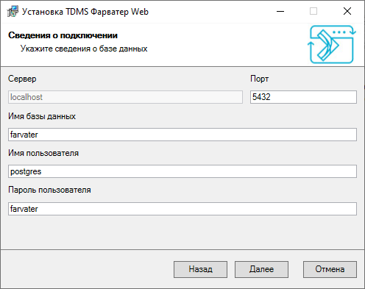The width and height of the screenshot is (365, 289).
Task: Click the Имя пользователя label
Action: coord(43,153)
